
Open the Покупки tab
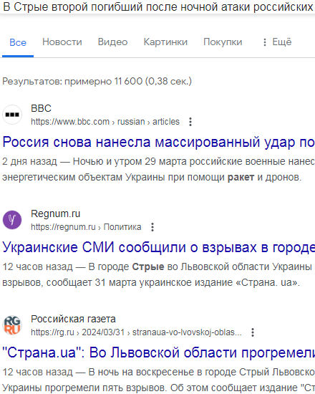[223, 42]
